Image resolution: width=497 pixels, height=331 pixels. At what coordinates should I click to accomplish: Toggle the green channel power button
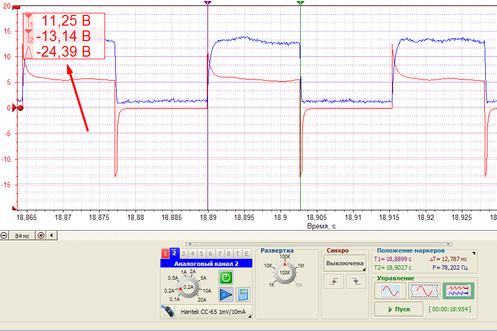tap(226, 278)
